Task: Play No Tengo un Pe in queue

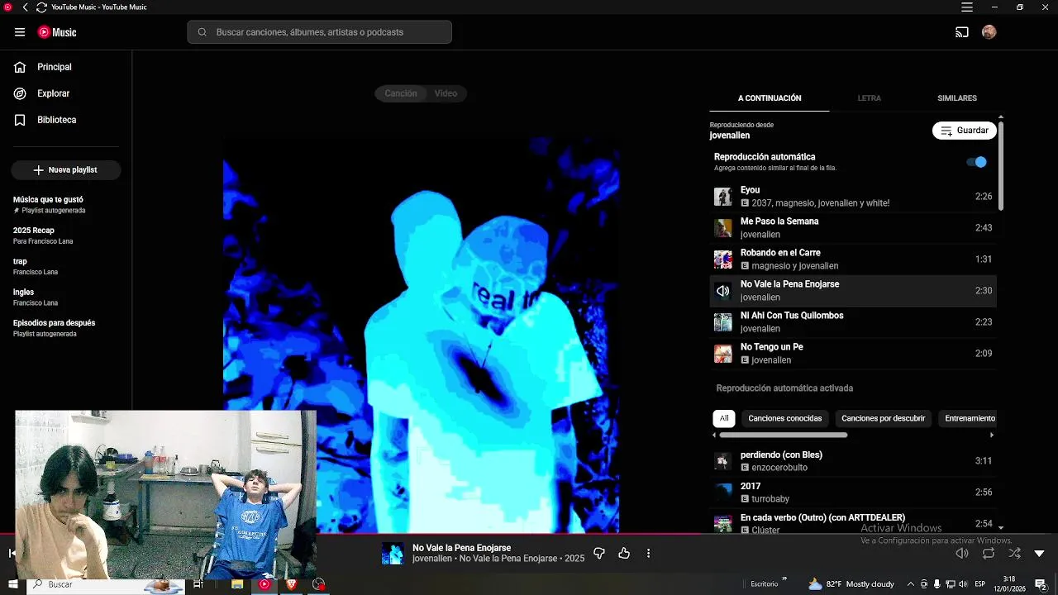Action: pos(853,354)
